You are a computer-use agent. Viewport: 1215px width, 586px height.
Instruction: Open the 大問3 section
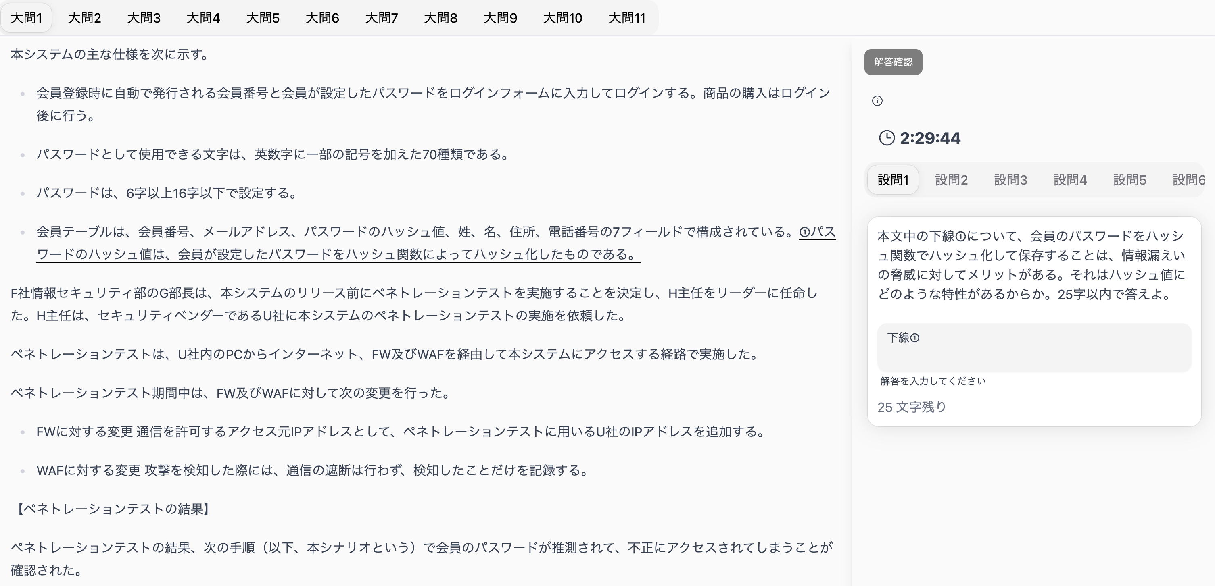pos(144,18)
